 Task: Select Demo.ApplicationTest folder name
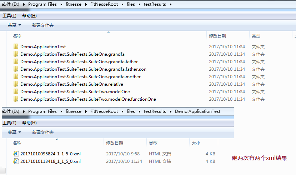43,47
